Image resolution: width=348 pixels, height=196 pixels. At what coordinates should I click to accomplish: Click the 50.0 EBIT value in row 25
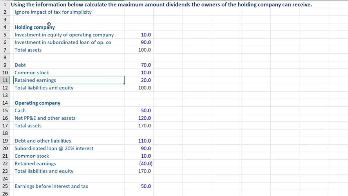tap(146, 186)
